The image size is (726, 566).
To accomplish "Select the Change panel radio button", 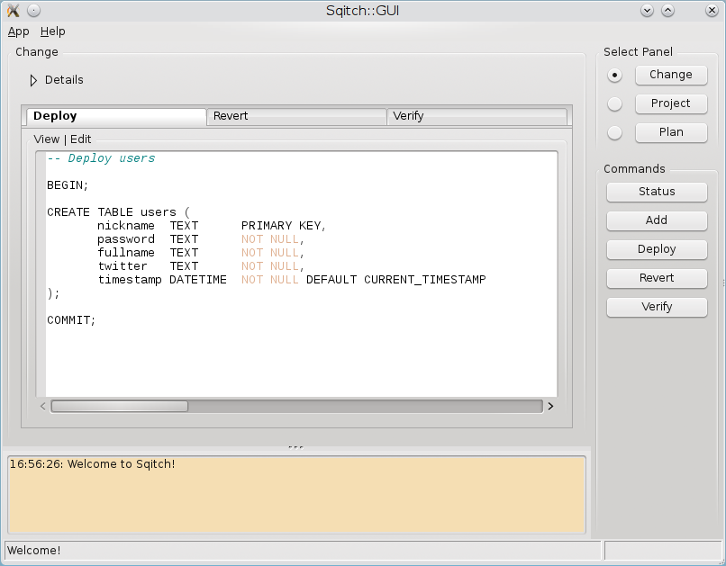I will tap(614, 75).
